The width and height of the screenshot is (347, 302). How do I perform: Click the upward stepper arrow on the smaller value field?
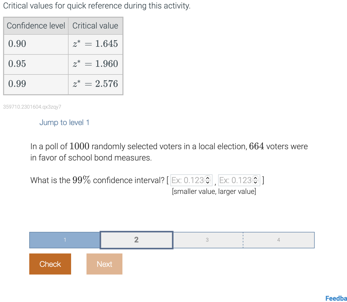(208, 178)
